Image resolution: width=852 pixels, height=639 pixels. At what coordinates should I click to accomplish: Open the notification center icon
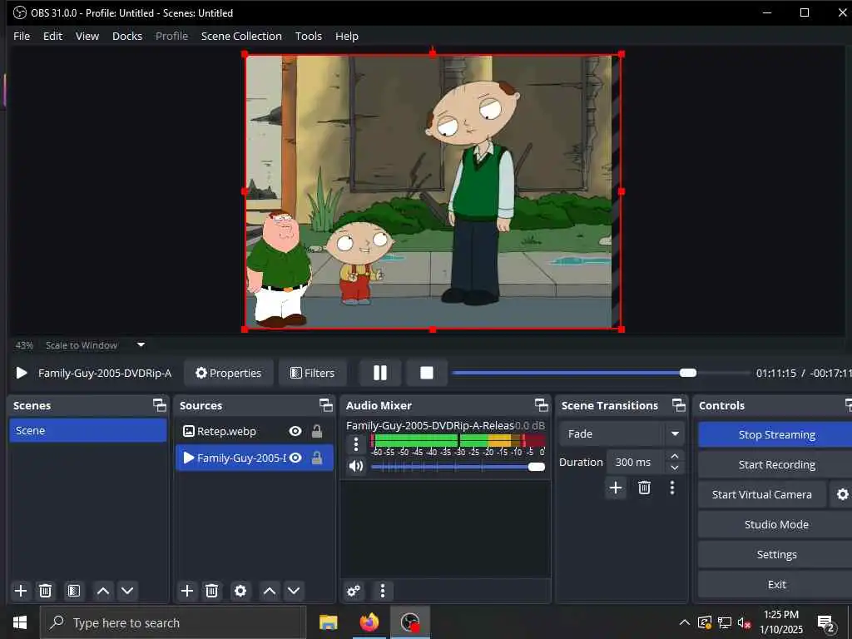(826, 622)
